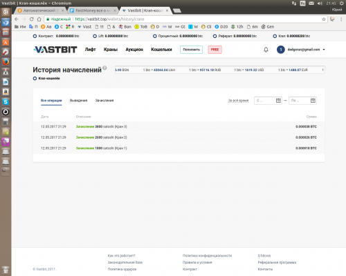Open the start date calendar icon
The image size is (346, 276).
pyautogui.click(x=278, y=101)
